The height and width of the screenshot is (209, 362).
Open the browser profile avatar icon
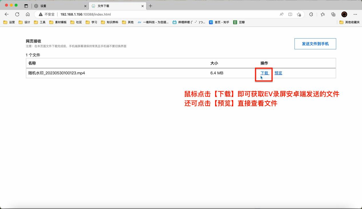(x=345, y=14)
